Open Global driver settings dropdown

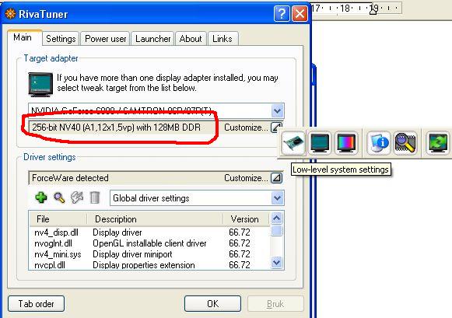pos(277,198)
